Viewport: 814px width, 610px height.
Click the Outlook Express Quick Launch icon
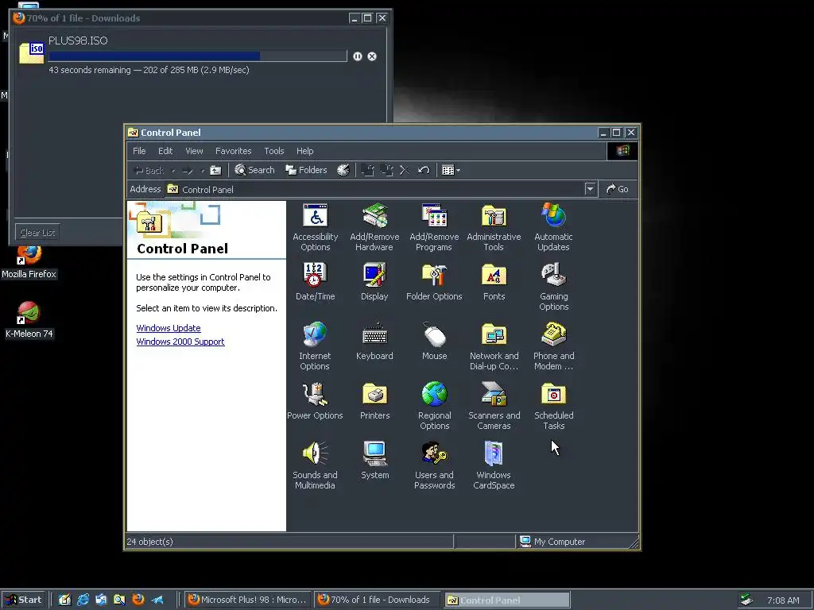tap(101, 600)
